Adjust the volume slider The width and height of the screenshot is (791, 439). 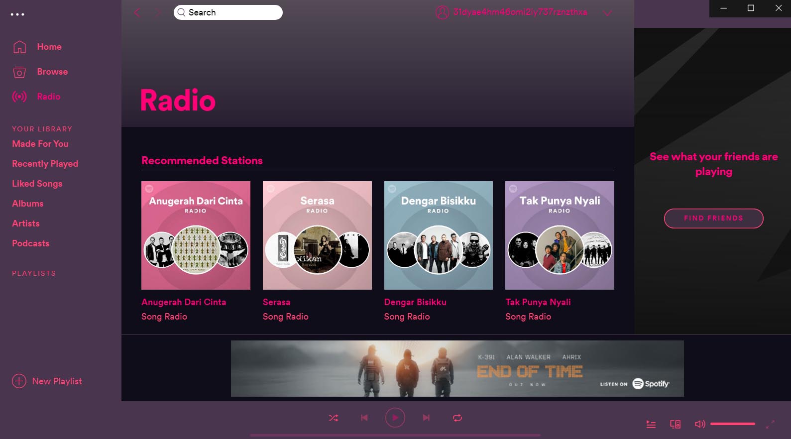click(x=733, y=424)
